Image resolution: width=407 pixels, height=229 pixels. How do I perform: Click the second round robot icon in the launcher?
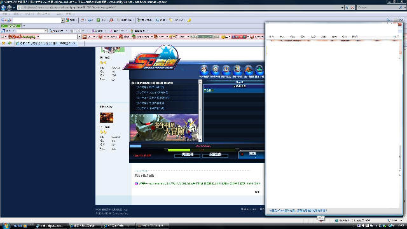[x=215, y=71]
